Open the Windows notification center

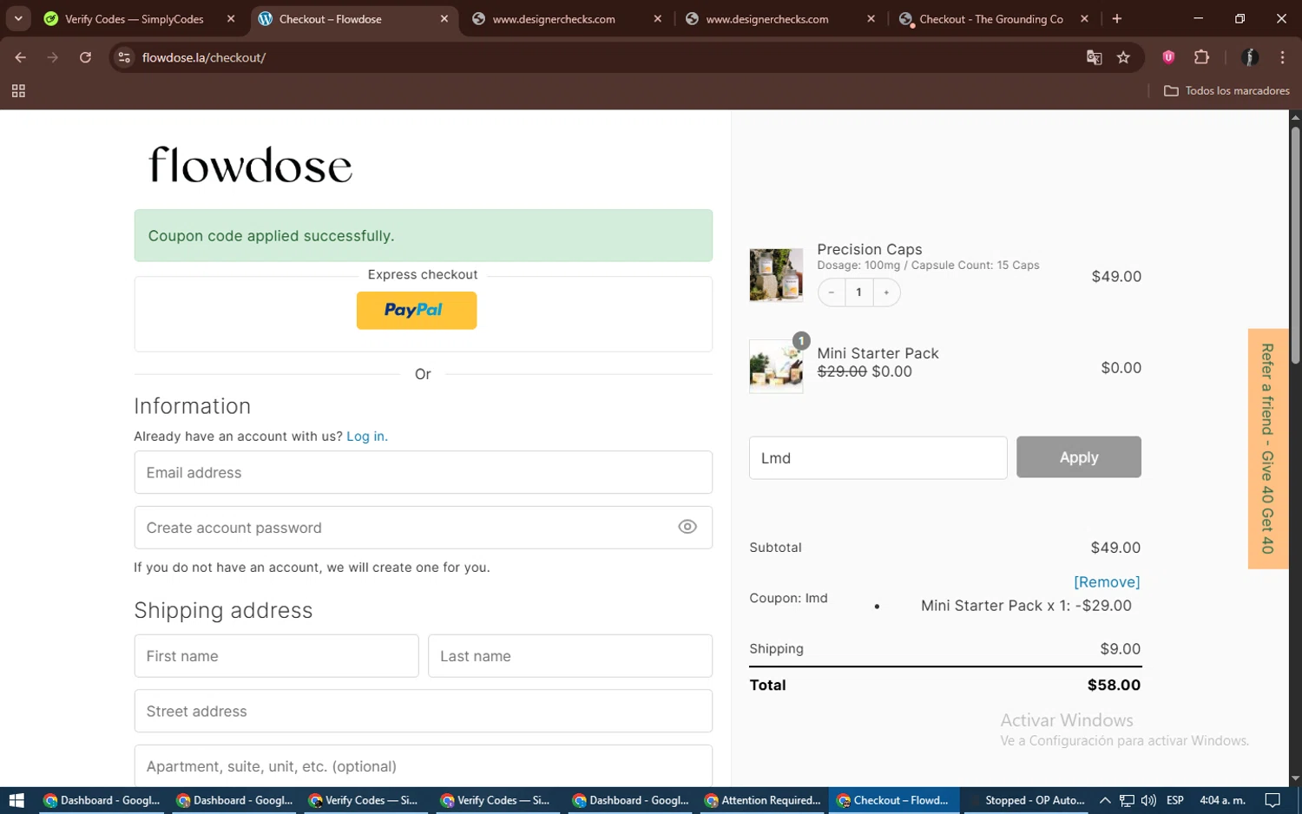pyautogui.click(x=1272, y=800)
